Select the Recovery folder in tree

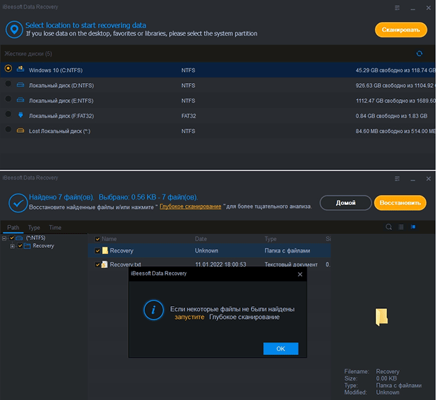[44, 246]
